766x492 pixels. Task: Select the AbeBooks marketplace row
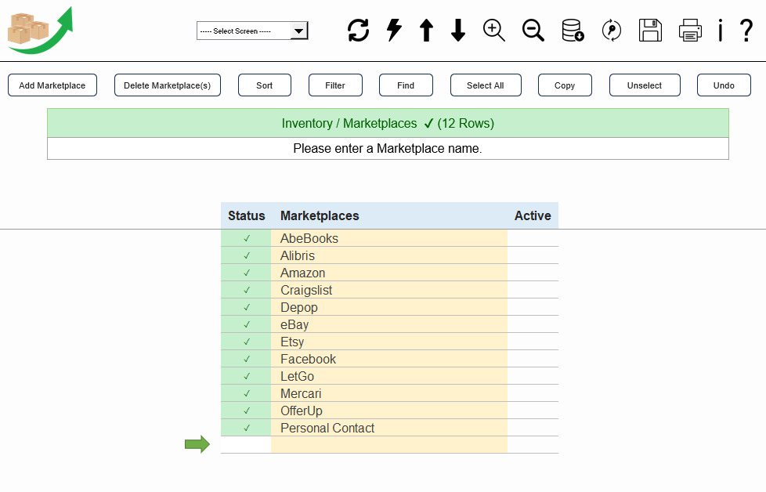click(x=388, y=238)
